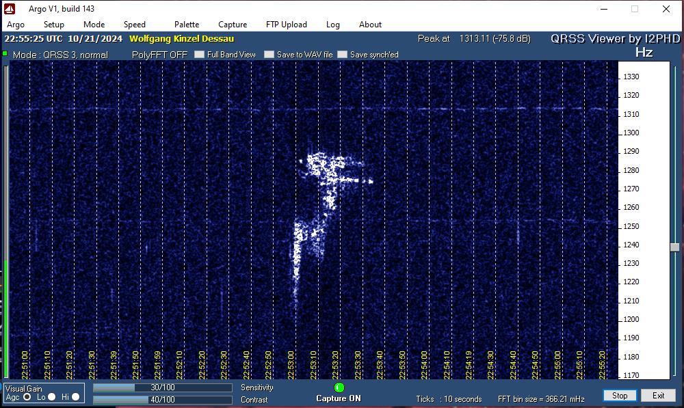This screenshot has height=408, width=684.
Task: Open the Setup menu
Action: (53, 25)
